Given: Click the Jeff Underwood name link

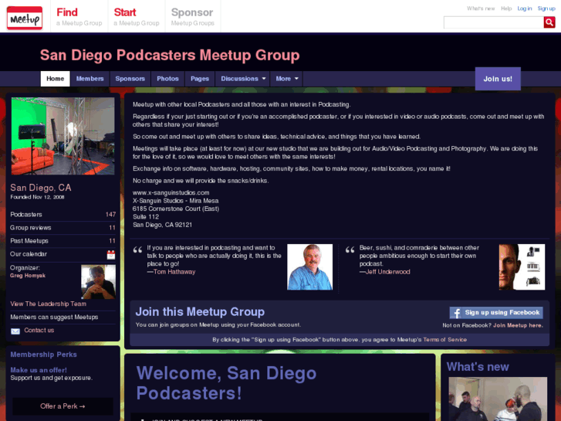Looking at the screenshot, I should tap(388, 272).
